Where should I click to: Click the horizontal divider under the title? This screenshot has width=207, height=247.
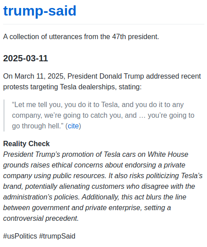point(103,24)
